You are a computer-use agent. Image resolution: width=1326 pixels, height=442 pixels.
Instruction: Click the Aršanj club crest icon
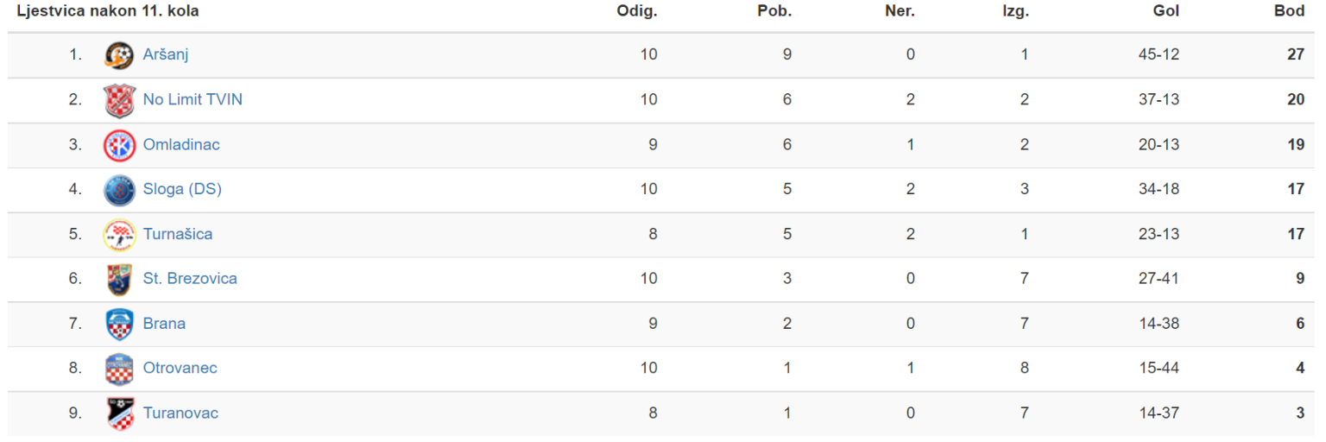point(119,54)
